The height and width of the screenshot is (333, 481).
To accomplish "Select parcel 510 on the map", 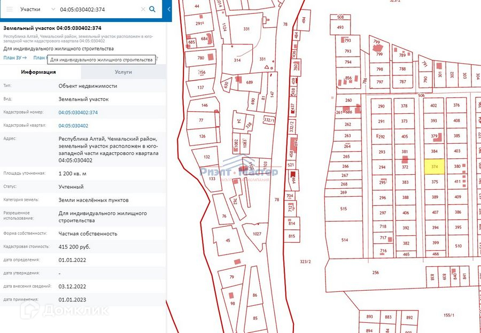I will (459, 246).
